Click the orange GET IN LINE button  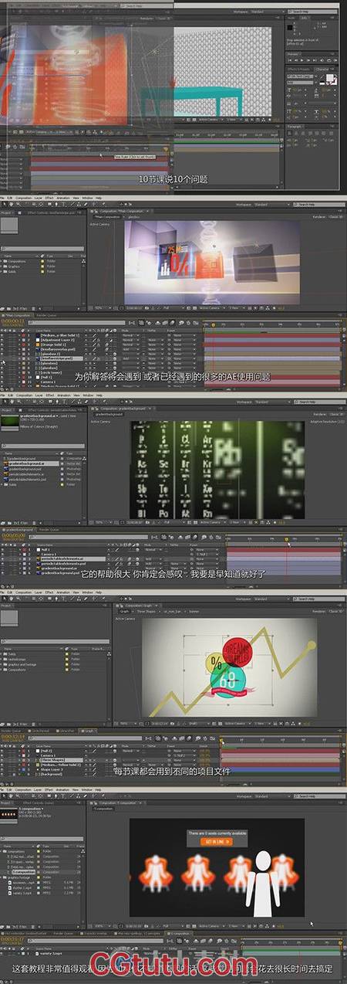(x=216, y=842)
